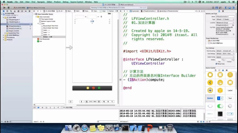Toggle the document outline button
Screen dimensions: 238x133
click(70, 102)
